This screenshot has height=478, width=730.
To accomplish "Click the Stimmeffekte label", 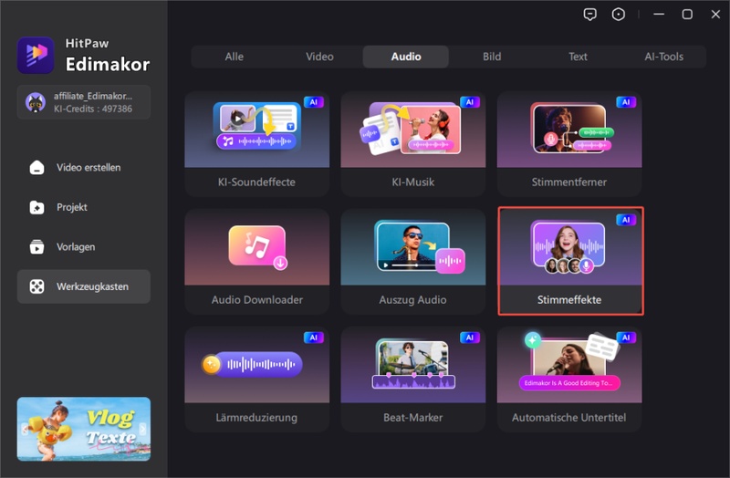I will (569, 300).
